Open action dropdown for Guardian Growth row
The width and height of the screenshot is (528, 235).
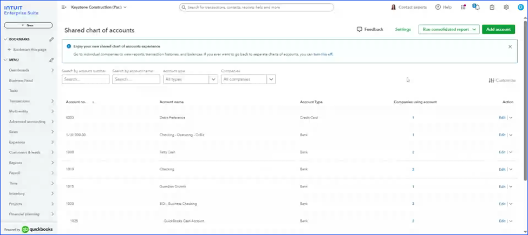[511, 187]
